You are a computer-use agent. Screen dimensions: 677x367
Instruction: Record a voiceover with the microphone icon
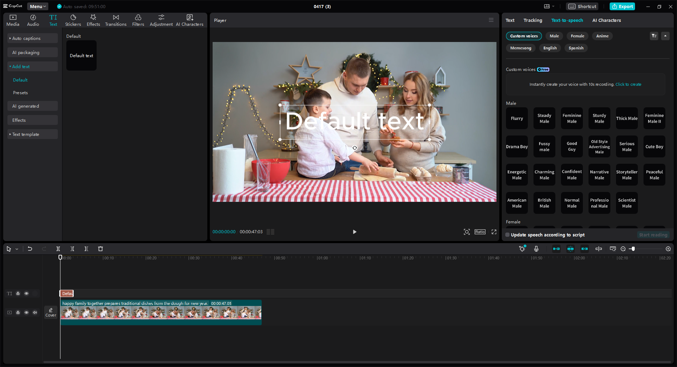pyautogui.click(x=536, y=249)
